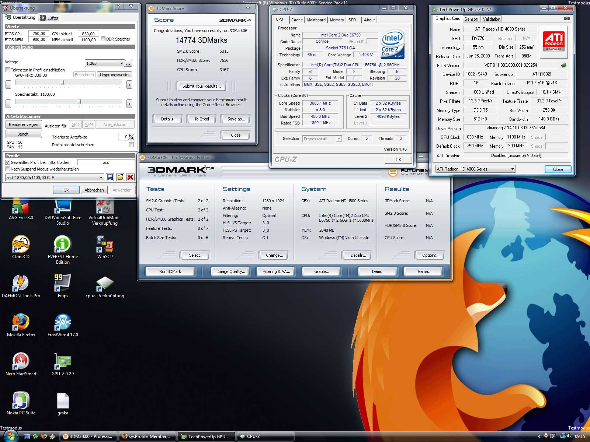Click the GPU-Z screenshot camera icon

(x=567, y=18)
